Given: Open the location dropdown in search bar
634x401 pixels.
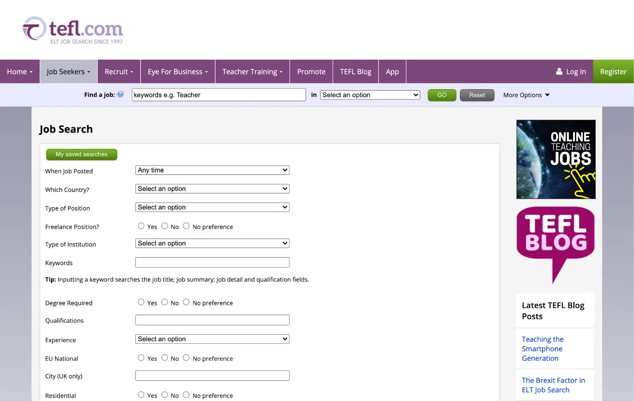Looking at the screenshot, I should [x=370, y=95].
